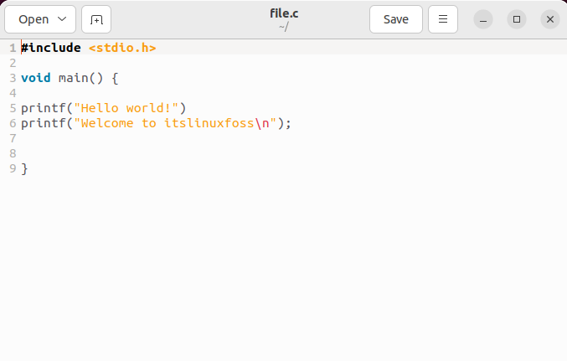This screenshot has width=567, height=361.
Task: Close the file.c window
Action: coord(550,19)
